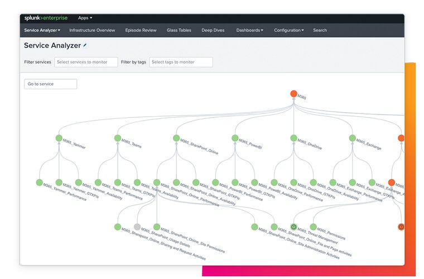This screenshot has height=279, width=424.
Task: Select the M365_OneDrive_Performance node
Action: coord(274,182)
